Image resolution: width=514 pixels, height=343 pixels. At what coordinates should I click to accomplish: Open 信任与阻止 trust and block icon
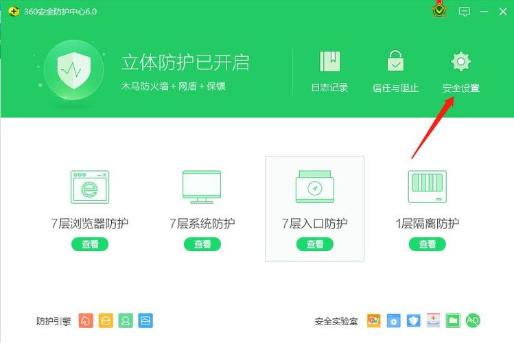[x=395, y=60]
